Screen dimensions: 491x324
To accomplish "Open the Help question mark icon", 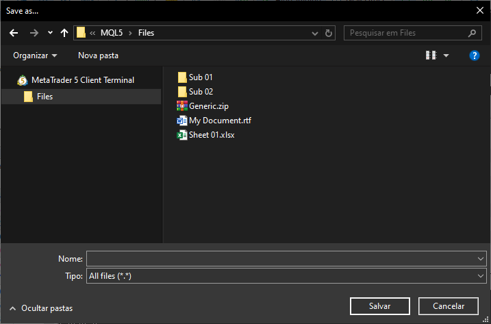I will [x=474, y=55].
